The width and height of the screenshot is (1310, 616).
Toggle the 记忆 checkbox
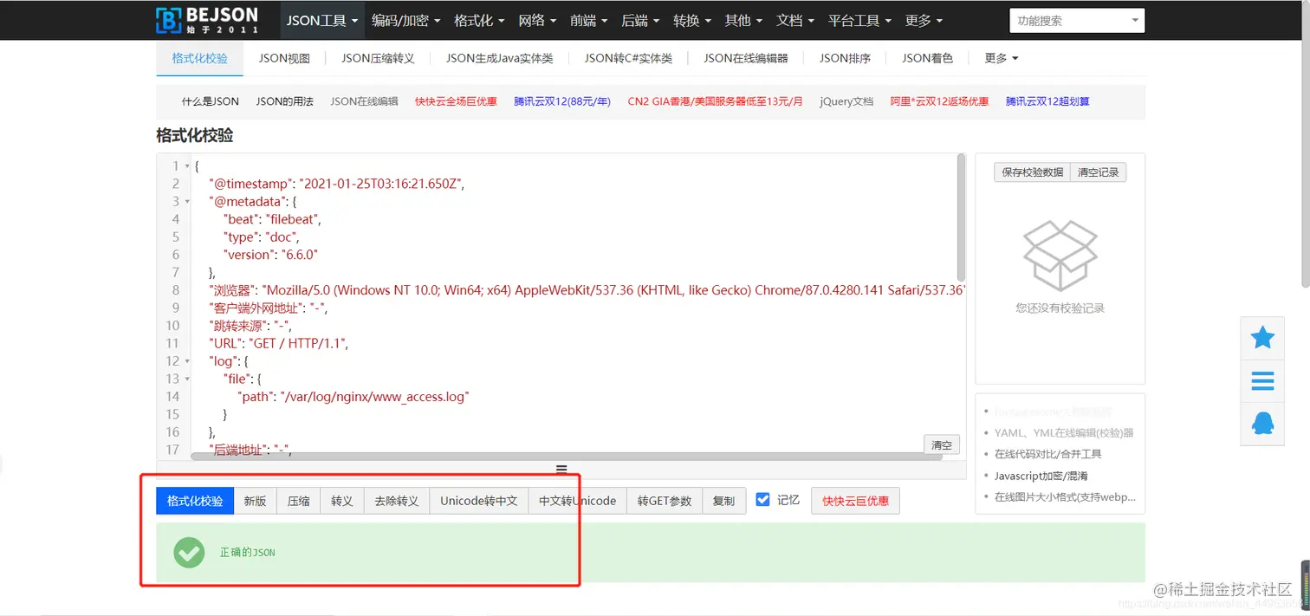pos(762,500)
